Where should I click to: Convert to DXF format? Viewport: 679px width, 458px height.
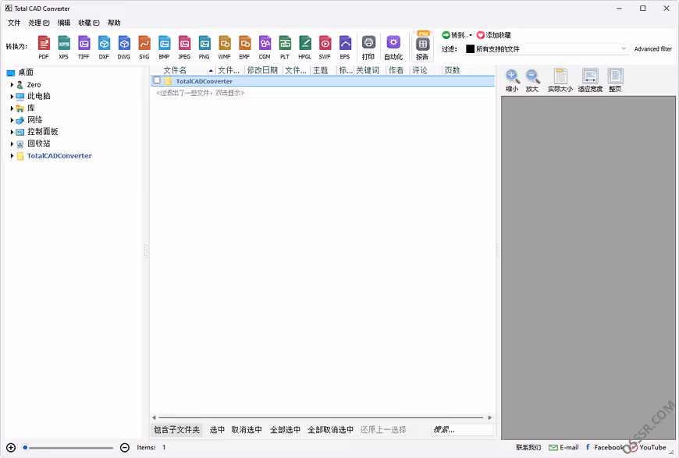point(104,47)
